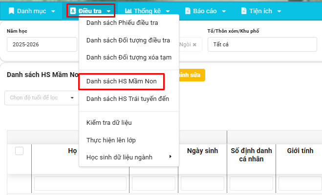The image size is (322, 195).
Task: Expand the Thống kê dropdown arrow
Action: point(168,11)
